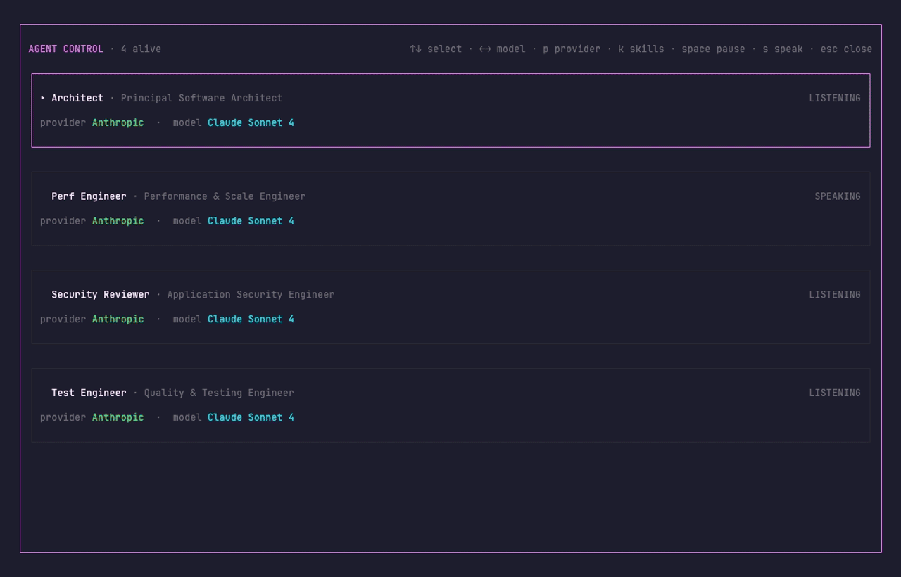Open the Anthropic provider selector for Architect

pos(118,122)
